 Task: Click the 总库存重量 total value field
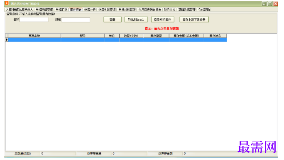129,153
